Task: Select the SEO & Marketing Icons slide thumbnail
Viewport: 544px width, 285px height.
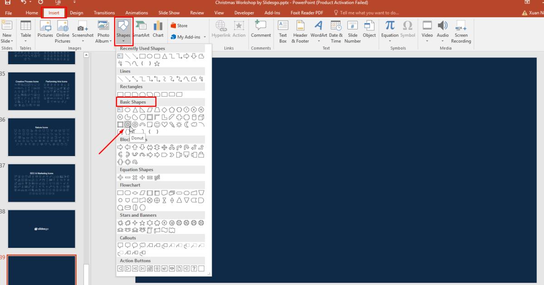Action: pos(42,183)
